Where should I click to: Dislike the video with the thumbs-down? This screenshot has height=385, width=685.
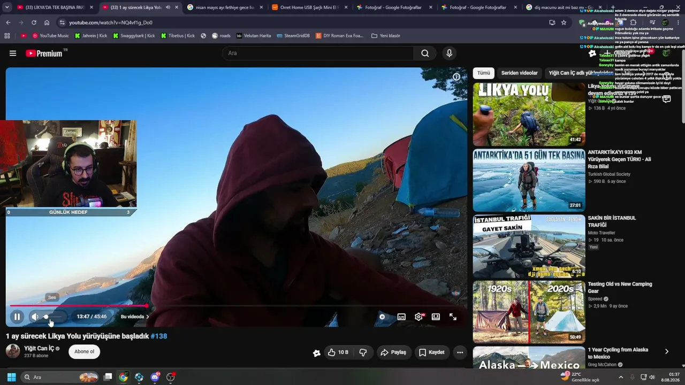[363, 352]
